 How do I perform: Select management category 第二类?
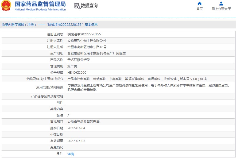click(72, 66)
